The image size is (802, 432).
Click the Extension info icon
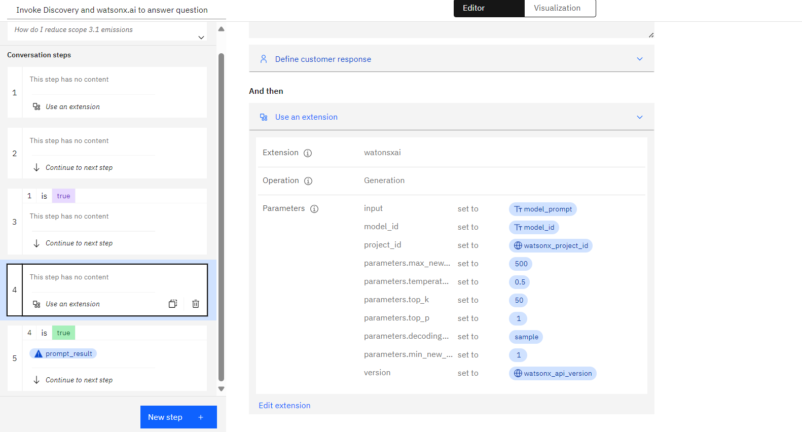(308, 153)
